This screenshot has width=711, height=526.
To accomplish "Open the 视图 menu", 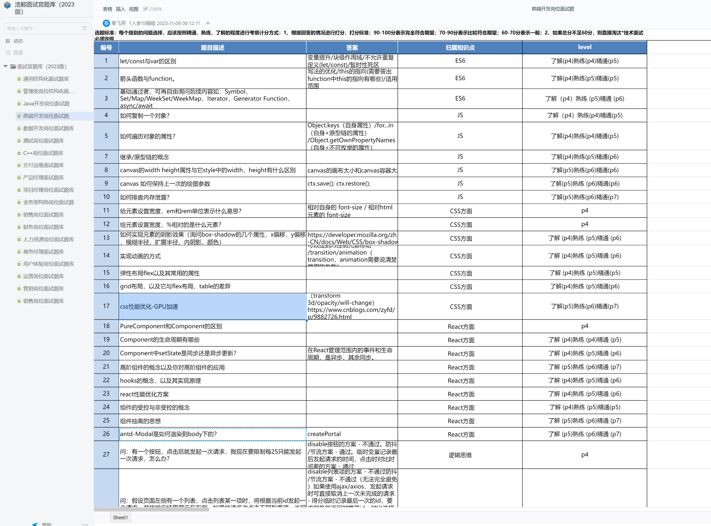I will [133, 9].
